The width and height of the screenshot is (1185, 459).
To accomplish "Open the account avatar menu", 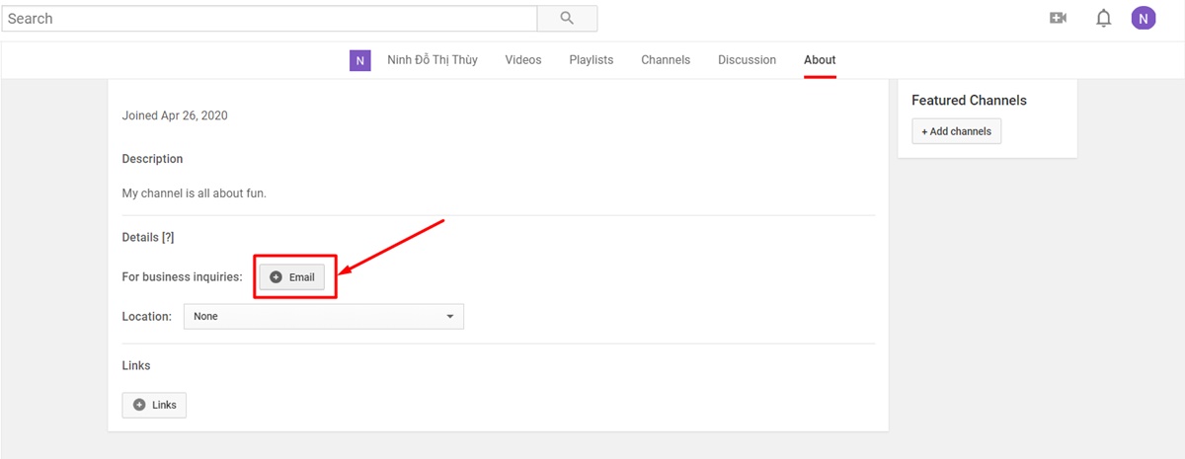I will [x=1144, y=18].
